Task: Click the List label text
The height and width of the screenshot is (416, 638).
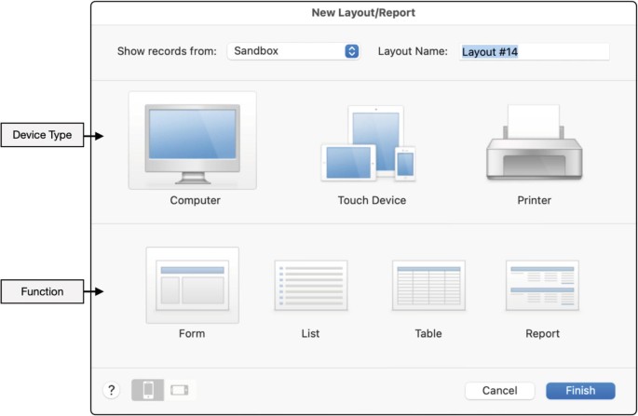Action: 310,334
